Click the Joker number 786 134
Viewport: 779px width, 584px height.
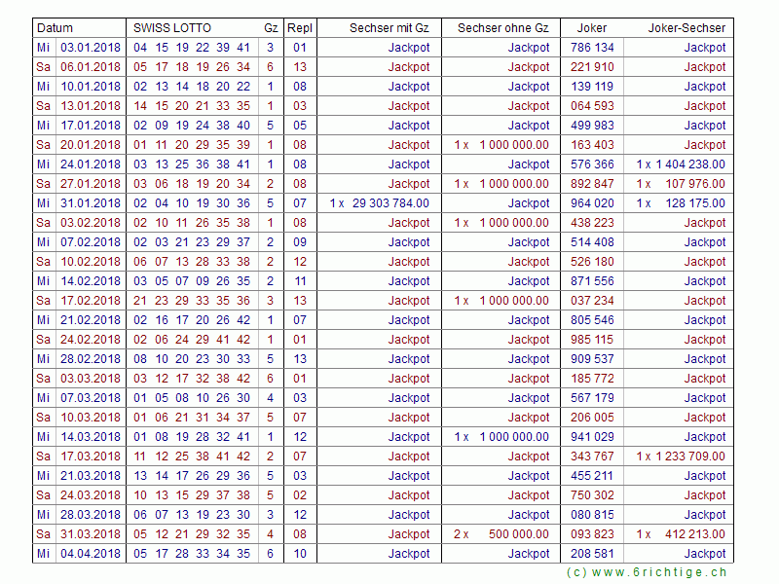(x=592, y=48)
